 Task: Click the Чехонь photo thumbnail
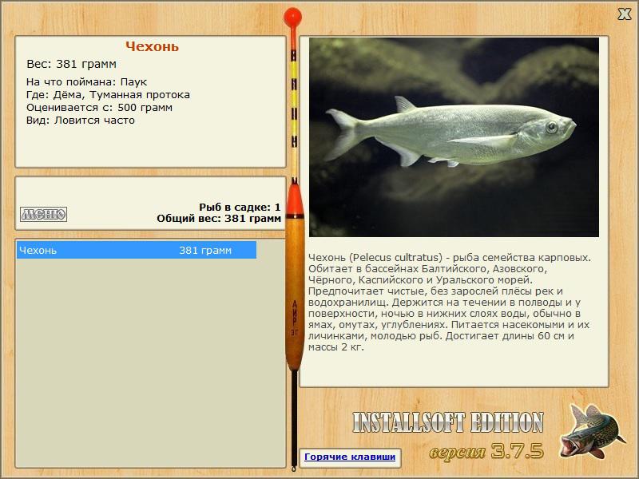pyautogui.click(x=454, y=137)
